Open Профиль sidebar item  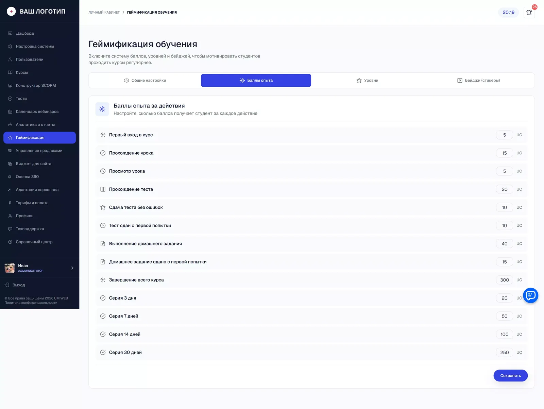point(39,216)
